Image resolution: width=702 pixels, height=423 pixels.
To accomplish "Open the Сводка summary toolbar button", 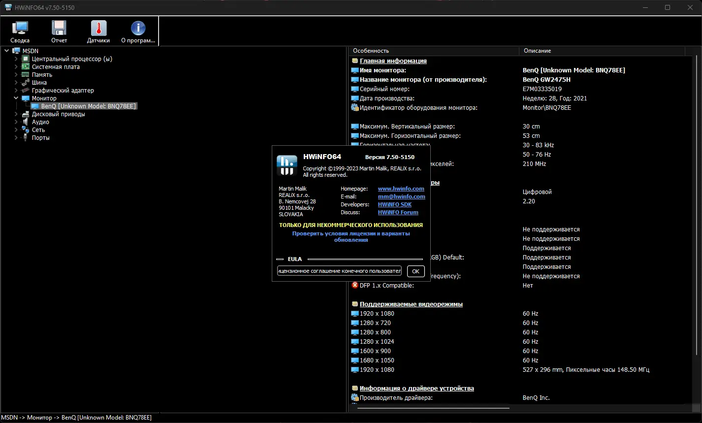I will [20, 33].
